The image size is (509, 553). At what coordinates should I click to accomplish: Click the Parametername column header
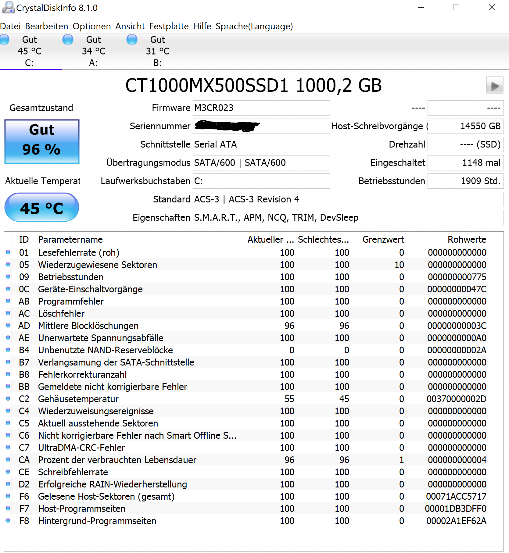click(138, 240)
